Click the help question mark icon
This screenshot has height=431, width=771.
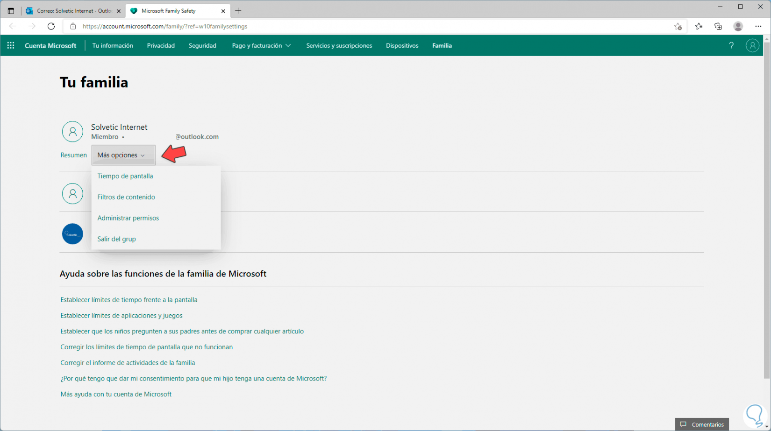coord(731,45)
